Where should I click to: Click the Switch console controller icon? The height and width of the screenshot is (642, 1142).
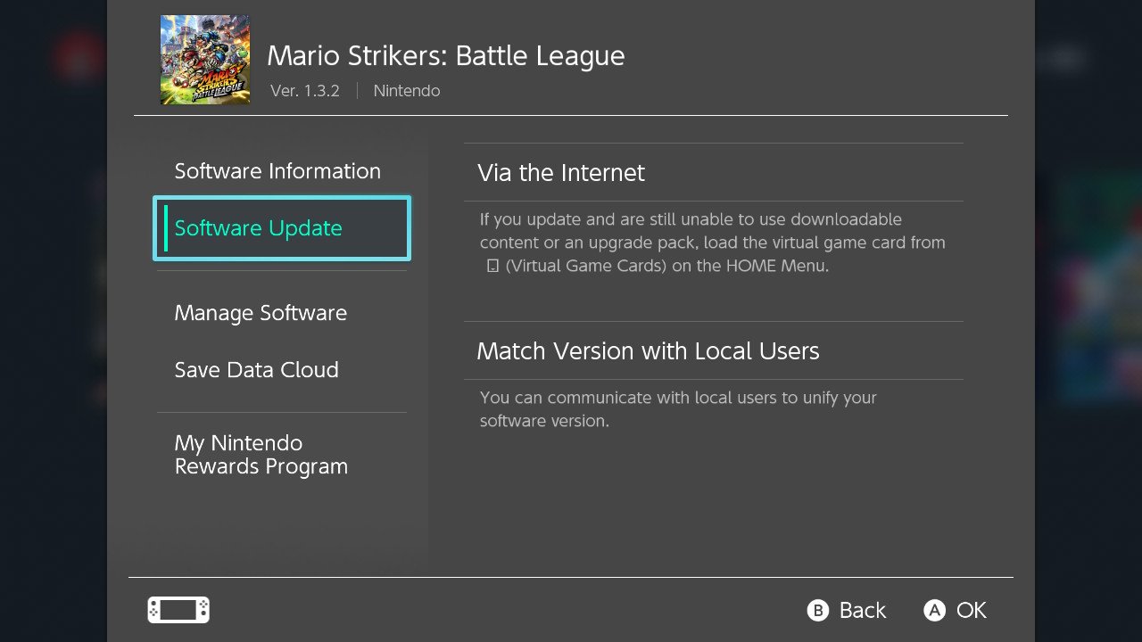(x=178, y=610)
